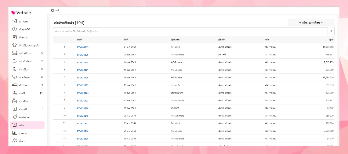The height and width of the screenshot is (154, 348).
Task: Click the sofa waiting-for-service icon
Action: tap(14, 53)
